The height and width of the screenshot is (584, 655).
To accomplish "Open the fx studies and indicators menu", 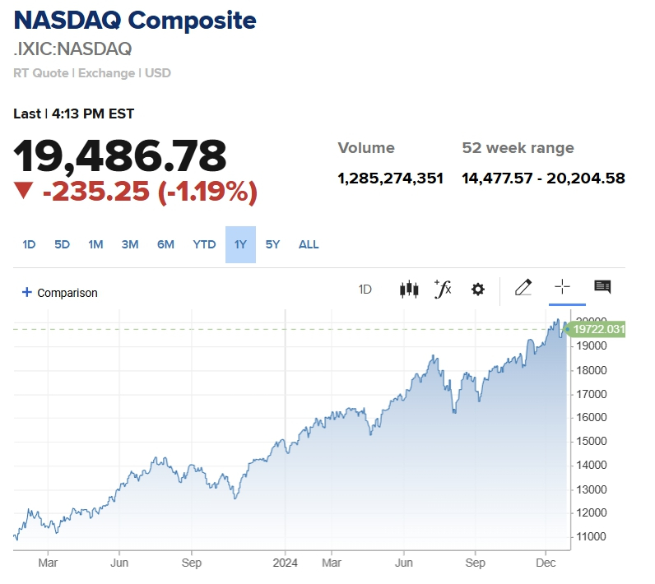I will point(443,289).
